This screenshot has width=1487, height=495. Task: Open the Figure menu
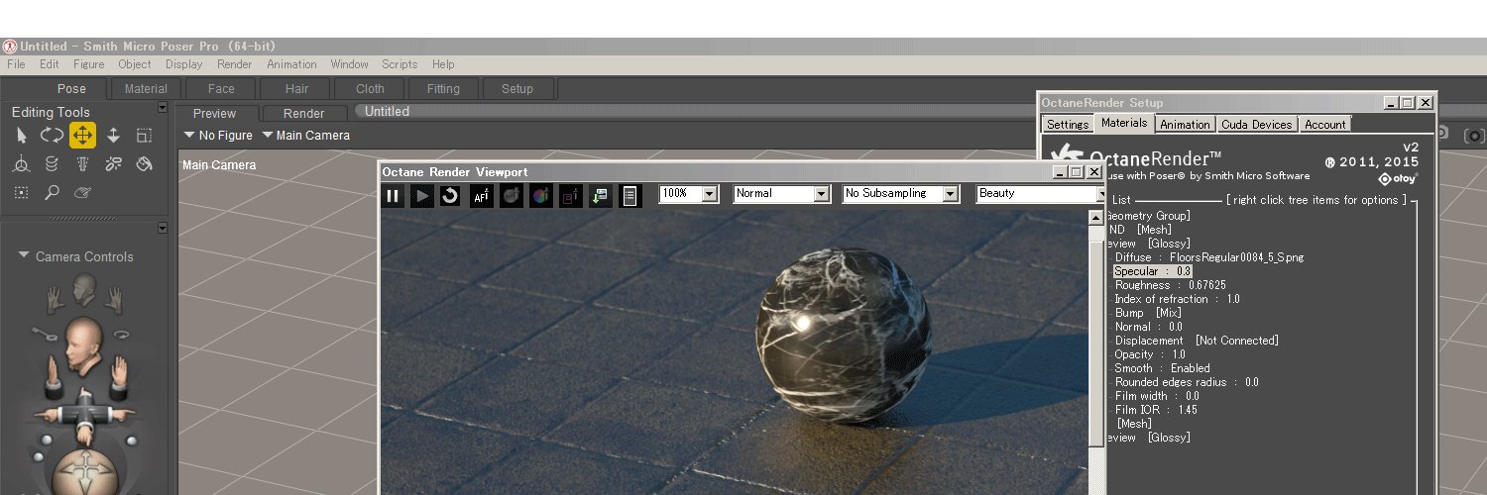(x=88, y=64)
